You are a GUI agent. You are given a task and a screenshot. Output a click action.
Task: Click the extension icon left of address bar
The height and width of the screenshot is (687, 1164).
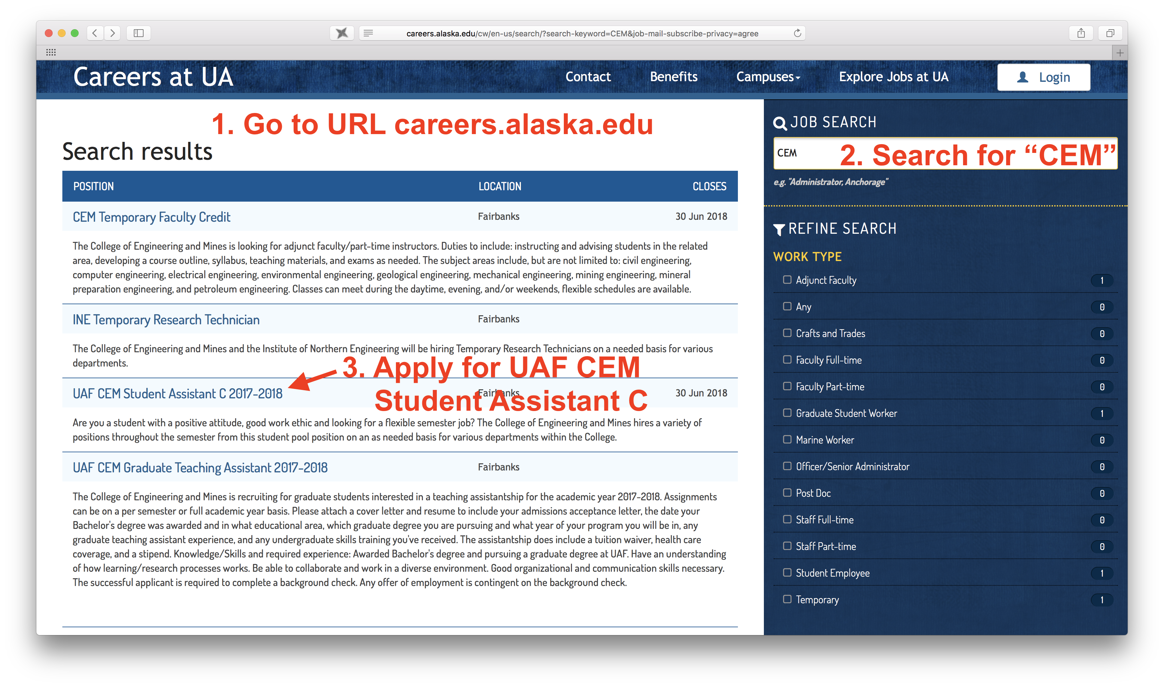[342, 33]
